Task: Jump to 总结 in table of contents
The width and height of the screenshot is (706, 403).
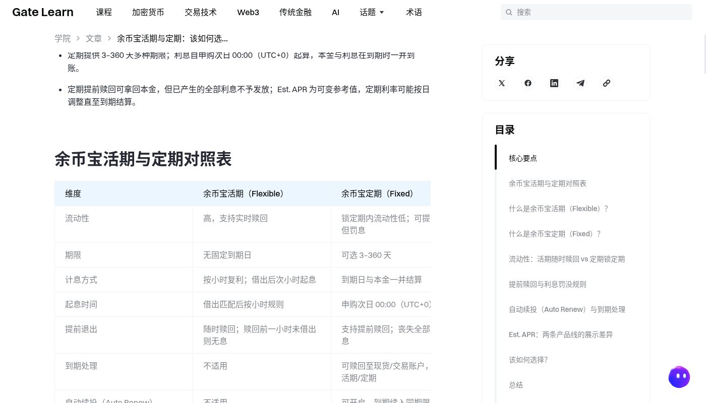Action: pyautogui.click(x=516, y=385)
